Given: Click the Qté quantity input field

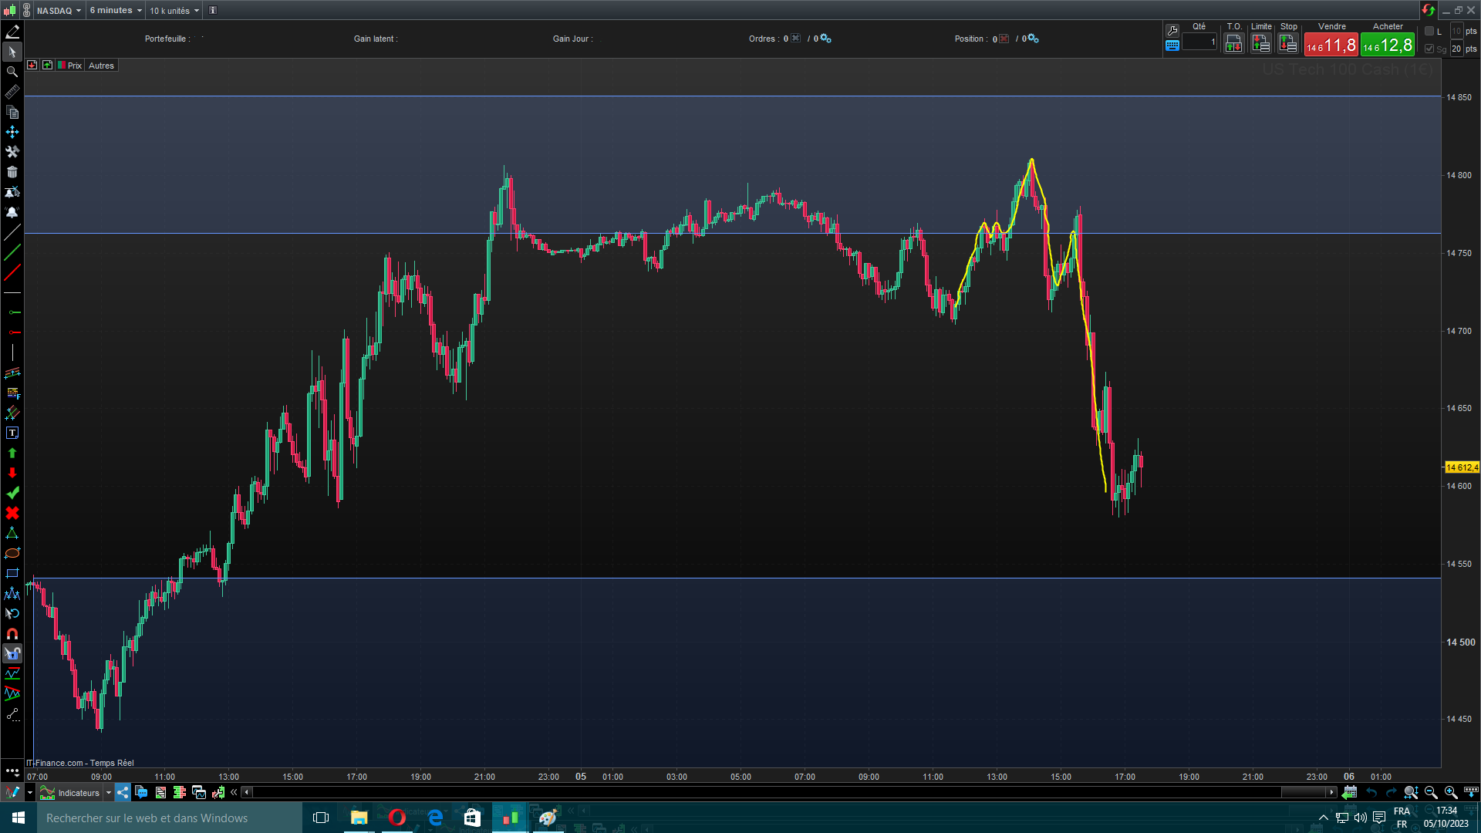Looking at the screenshot, I should pyautogui.click(x=1199, y=42).
